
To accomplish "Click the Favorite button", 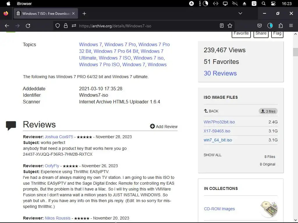I will (x=241, y=34).
